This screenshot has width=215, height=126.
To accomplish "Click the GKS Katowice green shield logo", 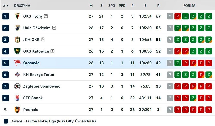I will (x=17, y=51).
